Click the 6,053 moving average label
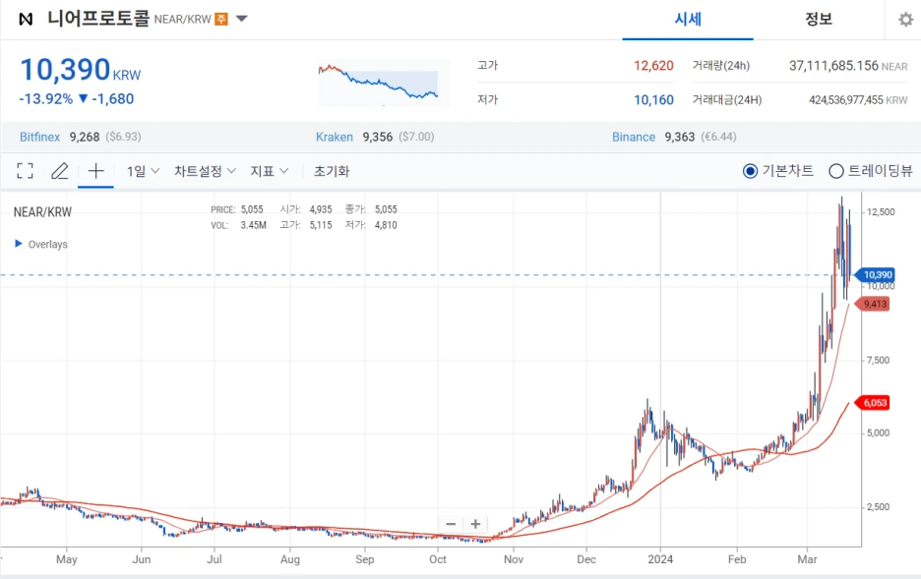 coord(872,402)
